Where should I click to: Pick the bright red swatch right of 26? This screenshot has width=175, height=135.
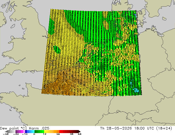point(60,131)
